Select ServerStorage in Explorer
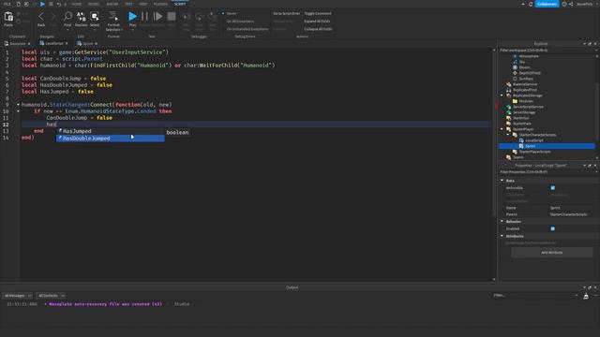600x337 pixels. tap(524, 112)
